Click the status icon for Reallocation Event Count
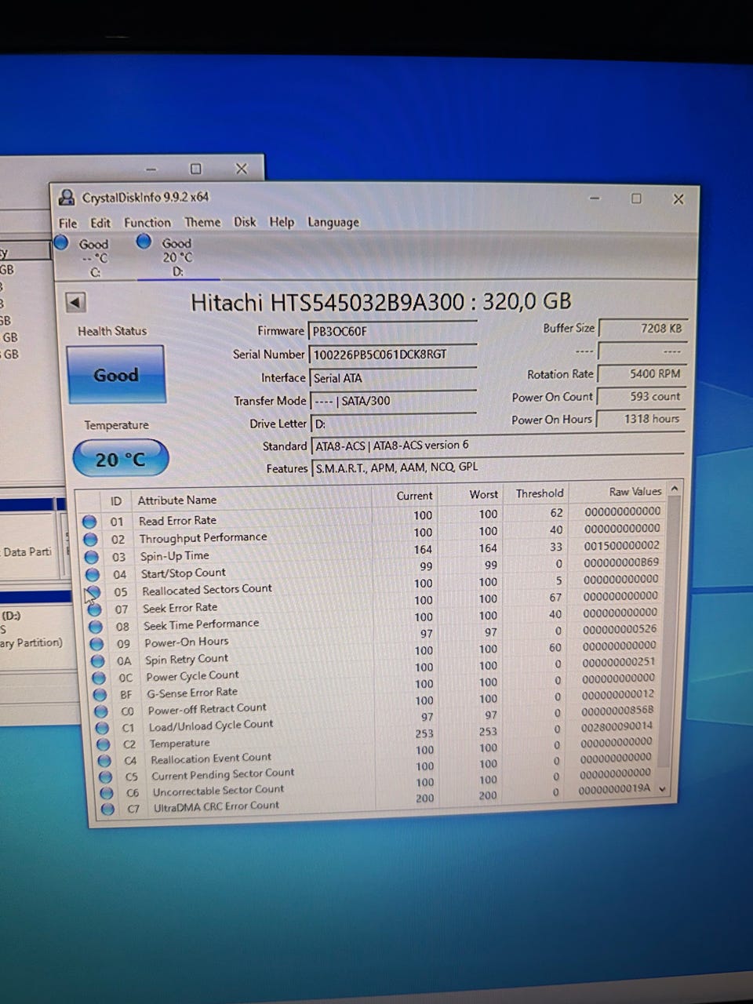This screenshot has width=753, height=1004. coord(104,761)
